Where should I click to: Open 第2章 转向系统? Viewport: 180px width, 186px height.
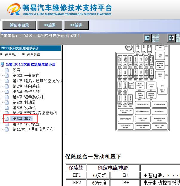pos(26,86)
